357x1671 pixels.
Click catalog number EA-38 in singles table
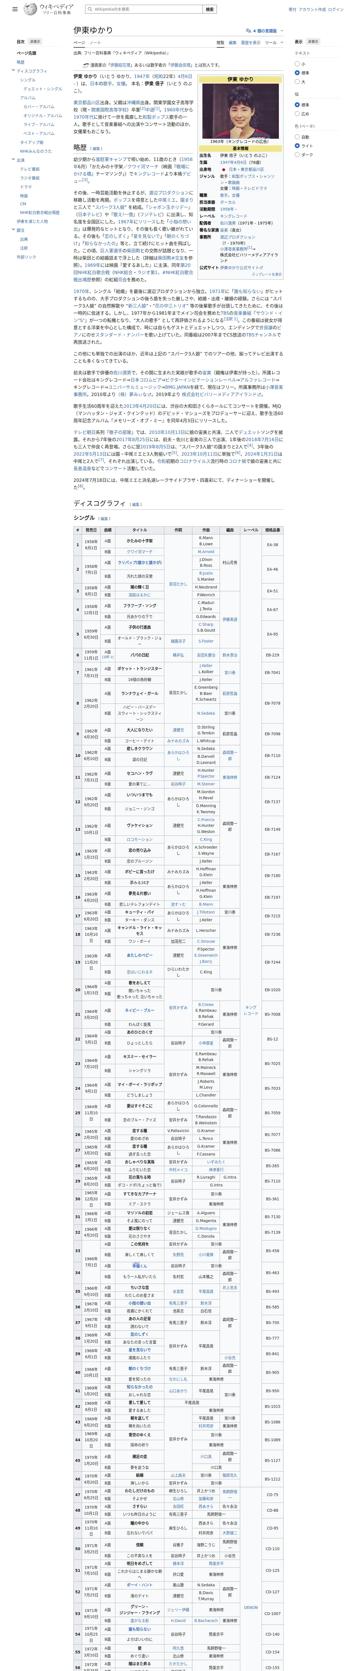coord(273,545)
